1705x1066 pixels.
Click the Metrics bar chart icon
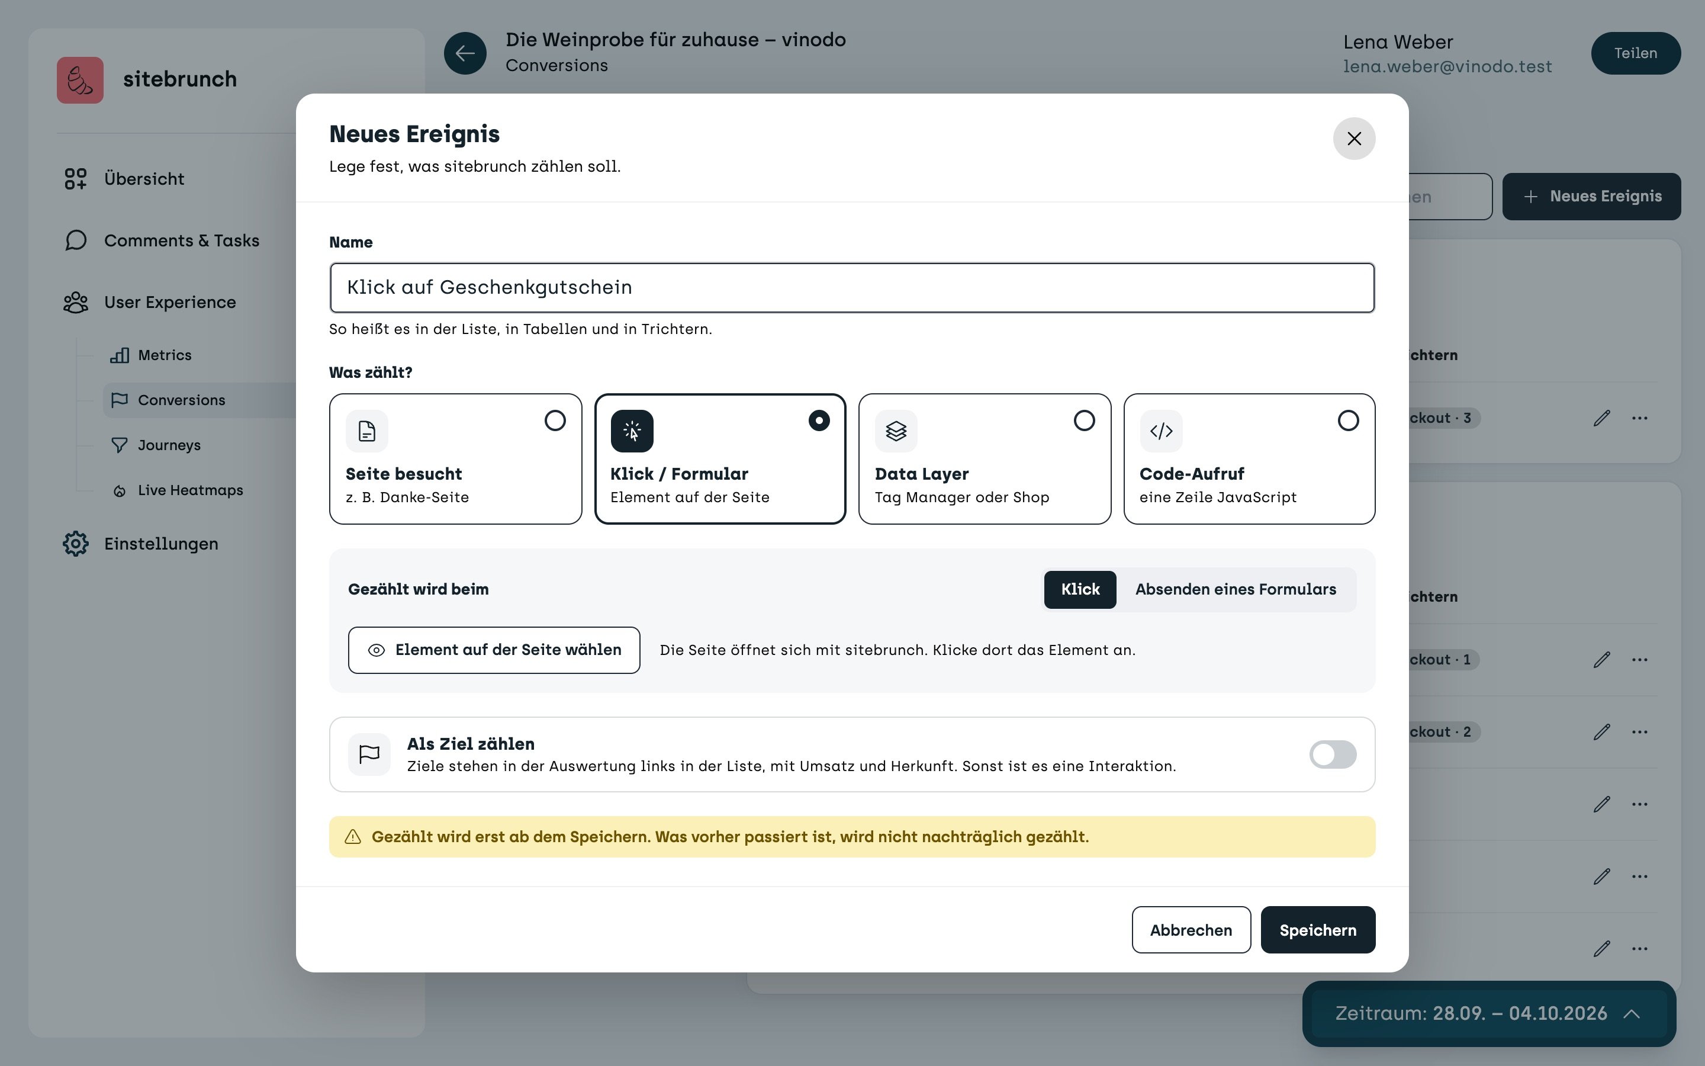119,355
